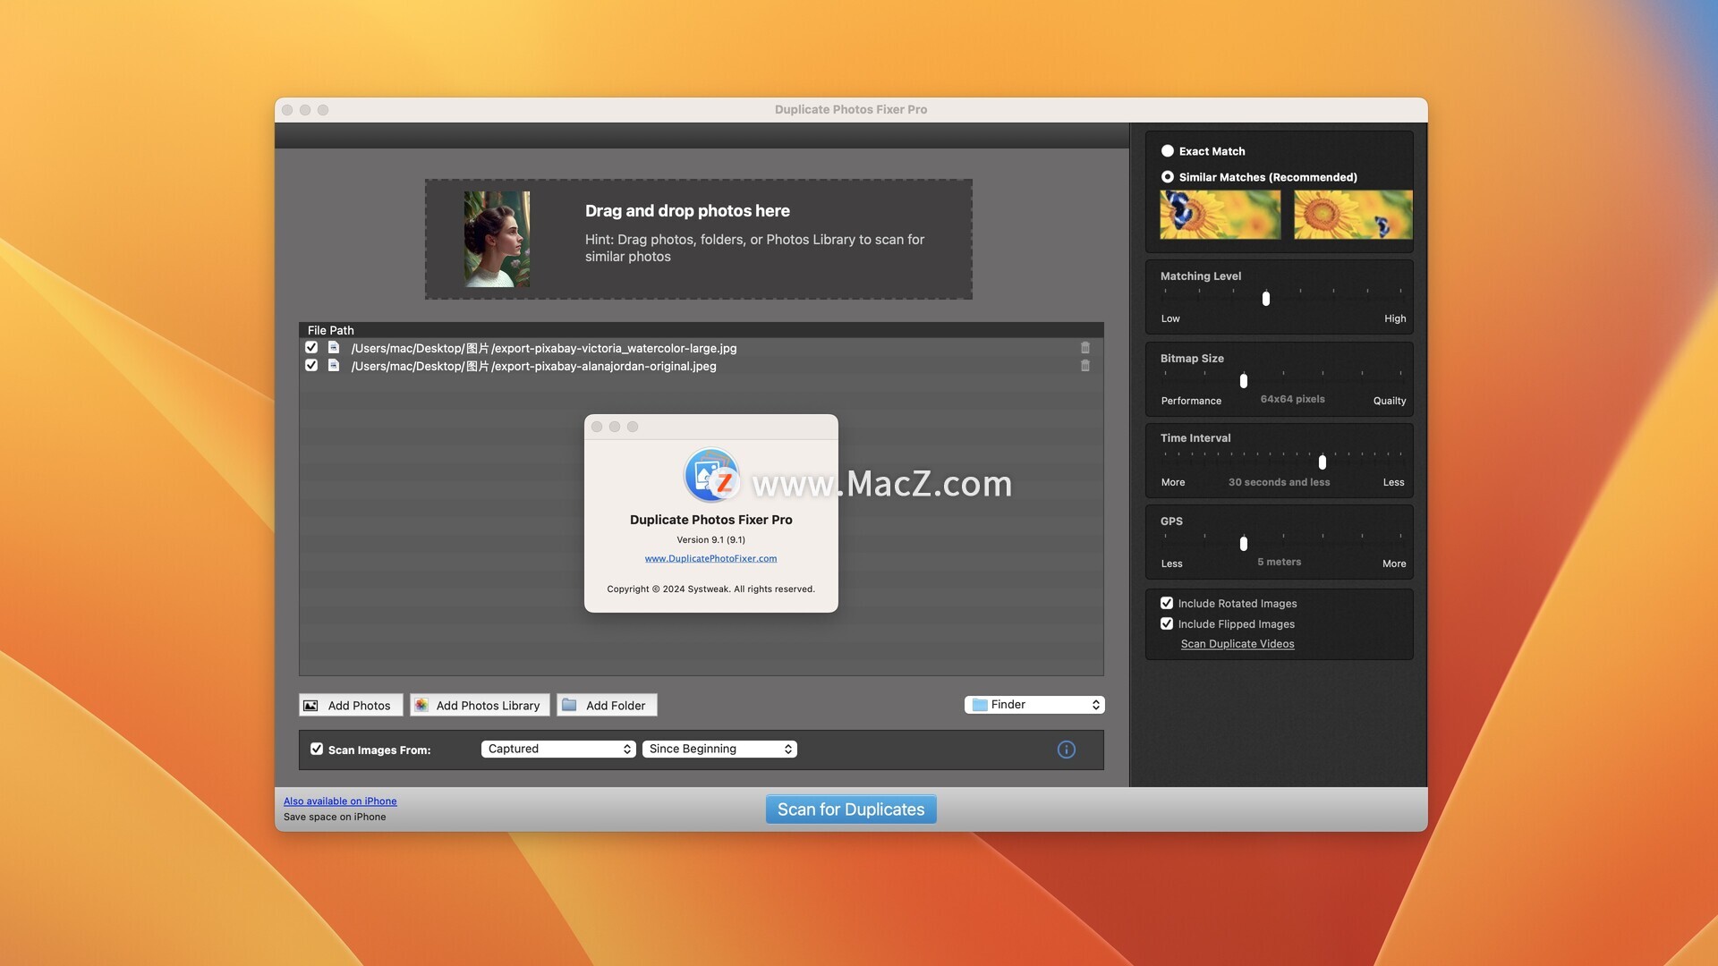This screenshot has width=1718, height=966.
Task: Open the Scan Duplicate Videos link
Action: [x=1237, y=644]
